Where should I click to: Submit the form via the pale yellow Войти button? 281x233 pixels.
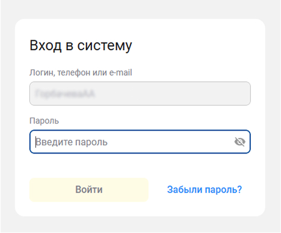click(89, 190)
